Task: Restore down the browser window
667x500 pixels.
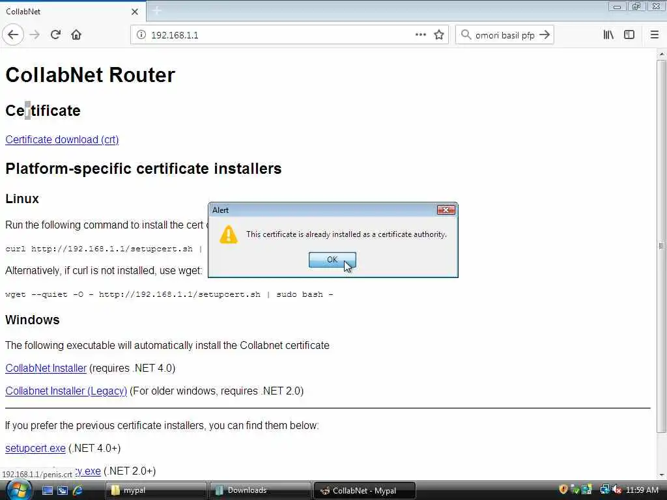Action: 636,7
